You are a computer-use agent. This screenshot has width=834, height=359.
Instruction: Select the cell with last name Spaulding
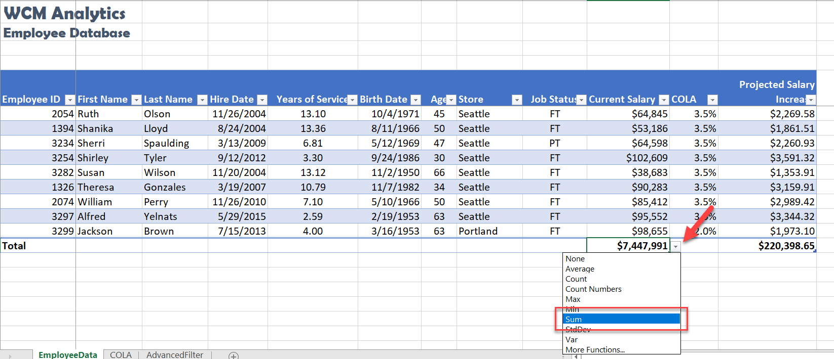(175, 143)
